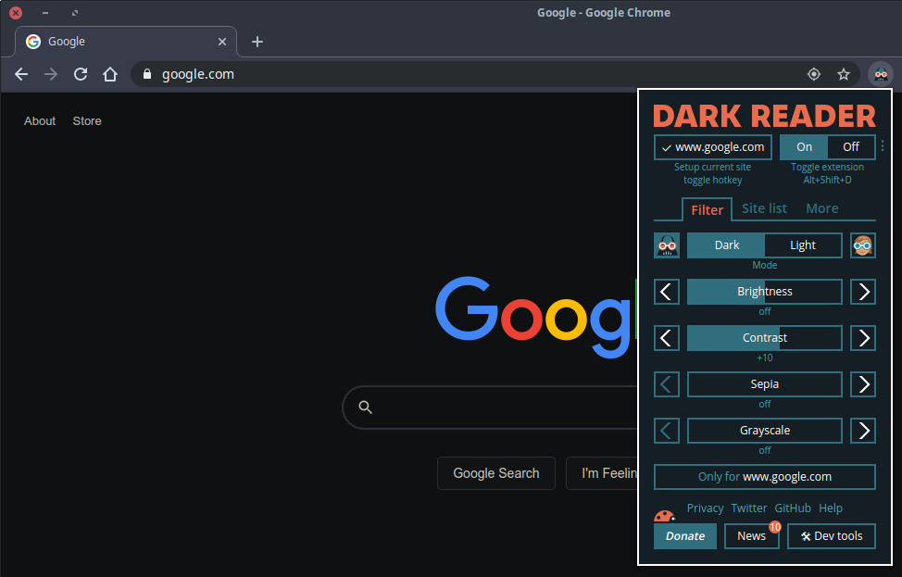Click the light-mode character face icon

pos(863,245)
